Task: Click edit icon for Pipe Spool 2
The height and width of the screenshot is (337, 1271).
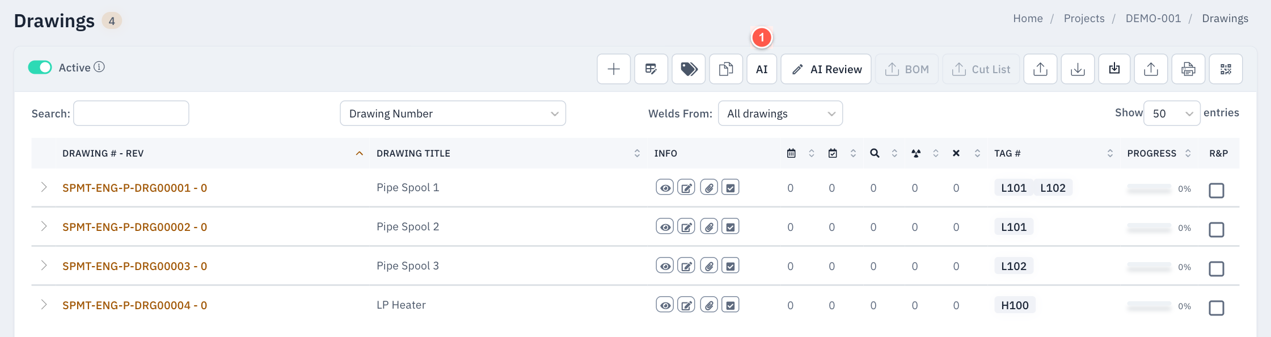Action: point(686,226)
